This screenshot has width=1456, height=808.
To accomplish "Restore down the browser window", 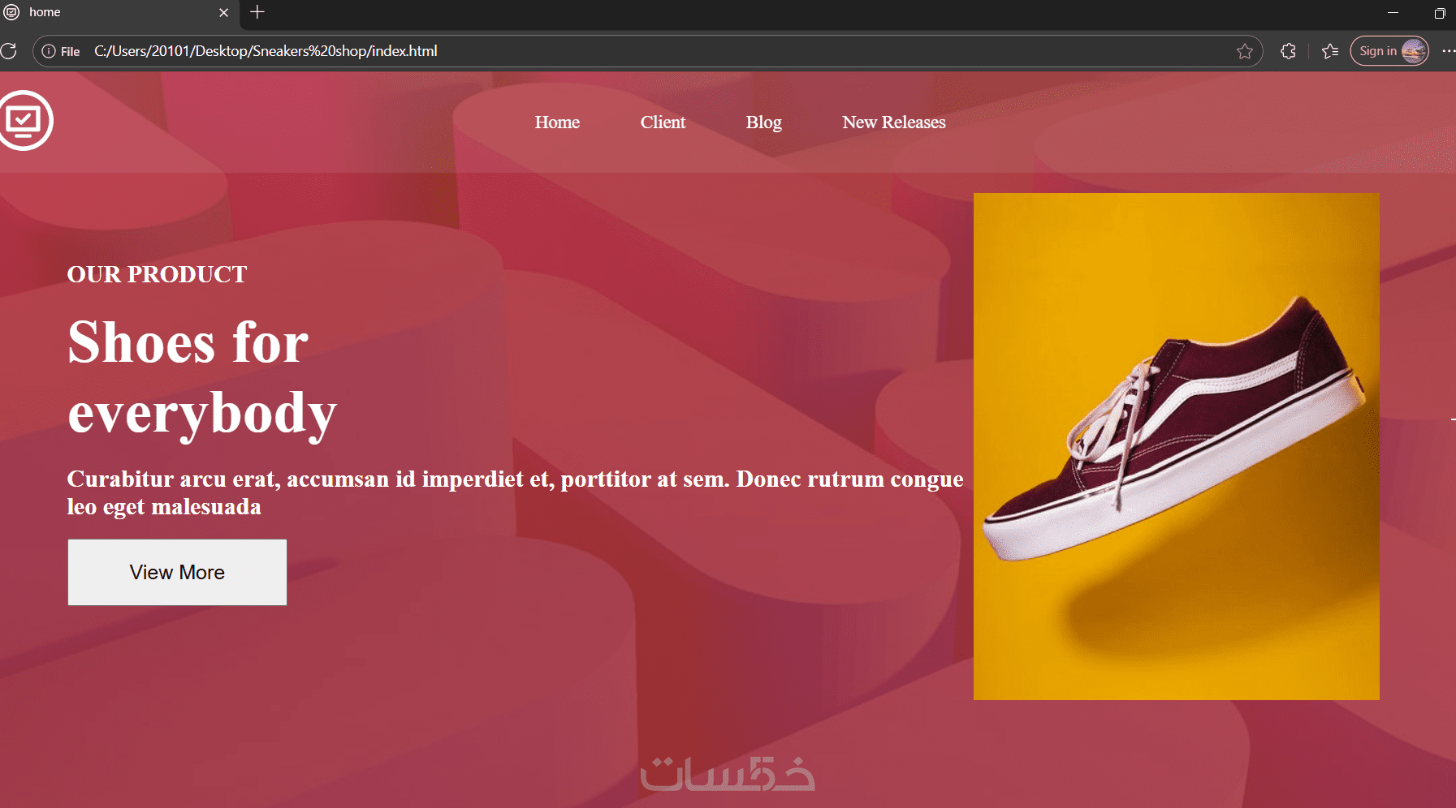I will click(1440, 13).
